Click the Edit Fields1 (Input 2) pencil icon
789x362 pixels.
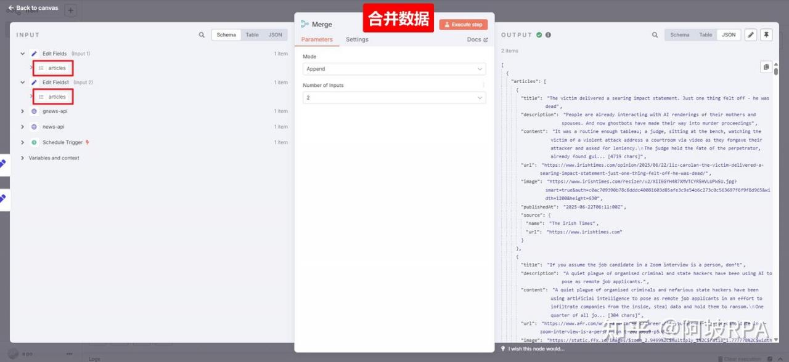pyautogui.click(x=35, y=82)
